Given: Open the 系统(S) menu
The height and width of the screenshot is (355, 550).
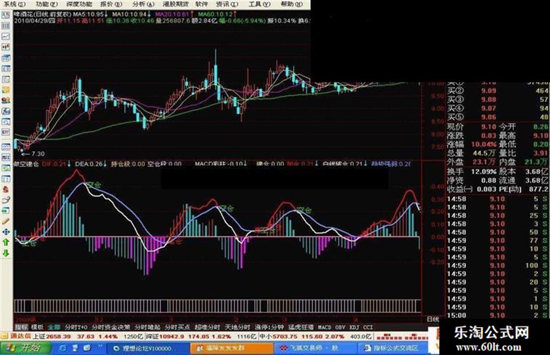Looking at the screenshot, I should 15,4.
